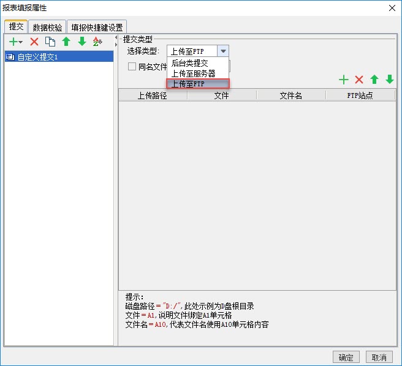402x366 pixels.
Task: Click the 取消 button
Action: pyautogui.click(x=379, y=357)
